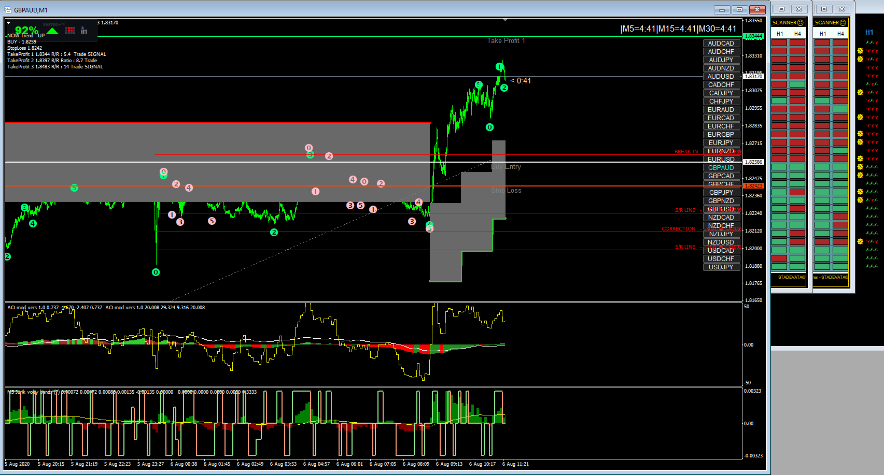884x475 pixels.
Task: Click the green up-trend triangle icon
Action: pos(52,31)
